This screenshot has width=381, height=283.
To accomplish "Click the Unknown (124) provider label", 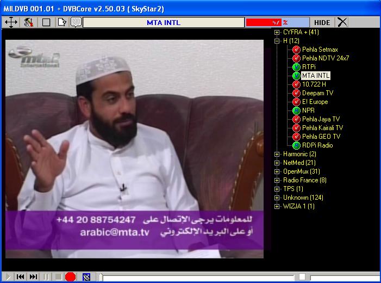I will [x=303, y=198].
